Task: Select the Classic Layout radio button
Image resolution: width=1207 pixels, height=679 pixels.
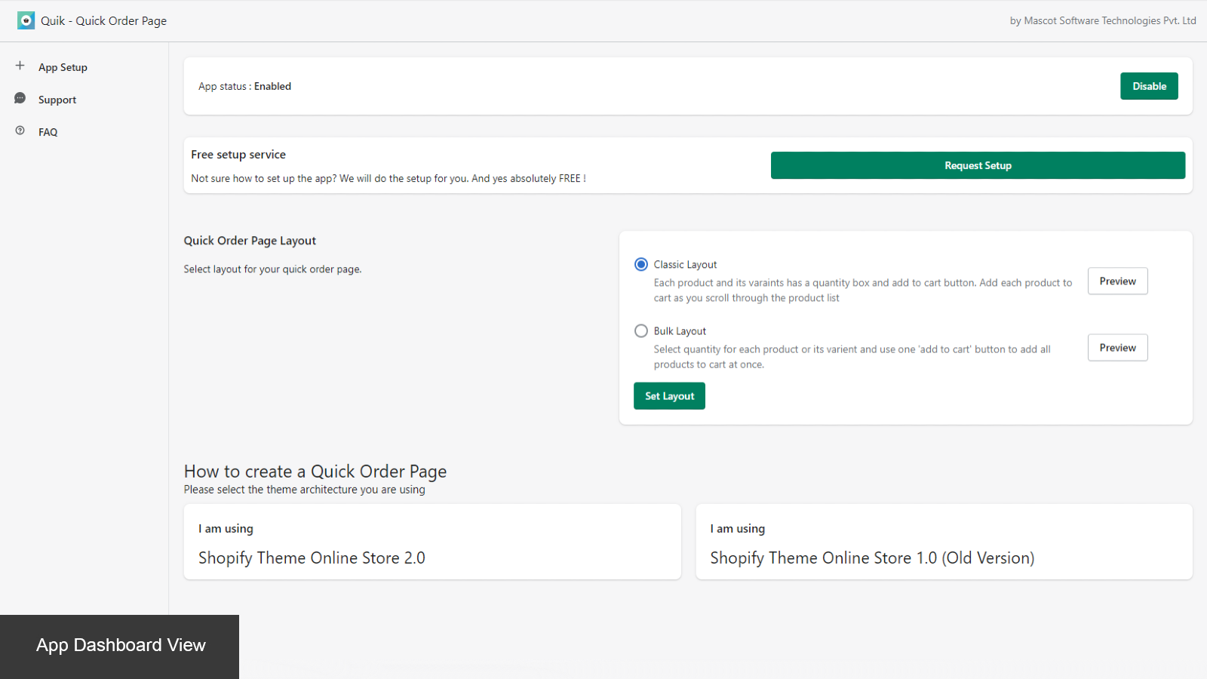Action: (x=641, y=264)
